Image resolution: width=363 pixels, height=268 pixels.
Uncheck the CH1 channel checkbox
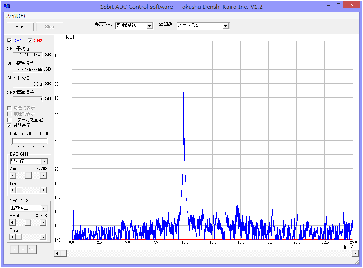pyautogui.click(x=9, y=41)
